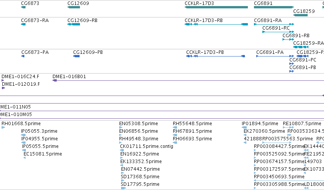The image size is (324, 190).
Task: Select EN07442.5prime EST label
Action: click(x=140, y=169)
